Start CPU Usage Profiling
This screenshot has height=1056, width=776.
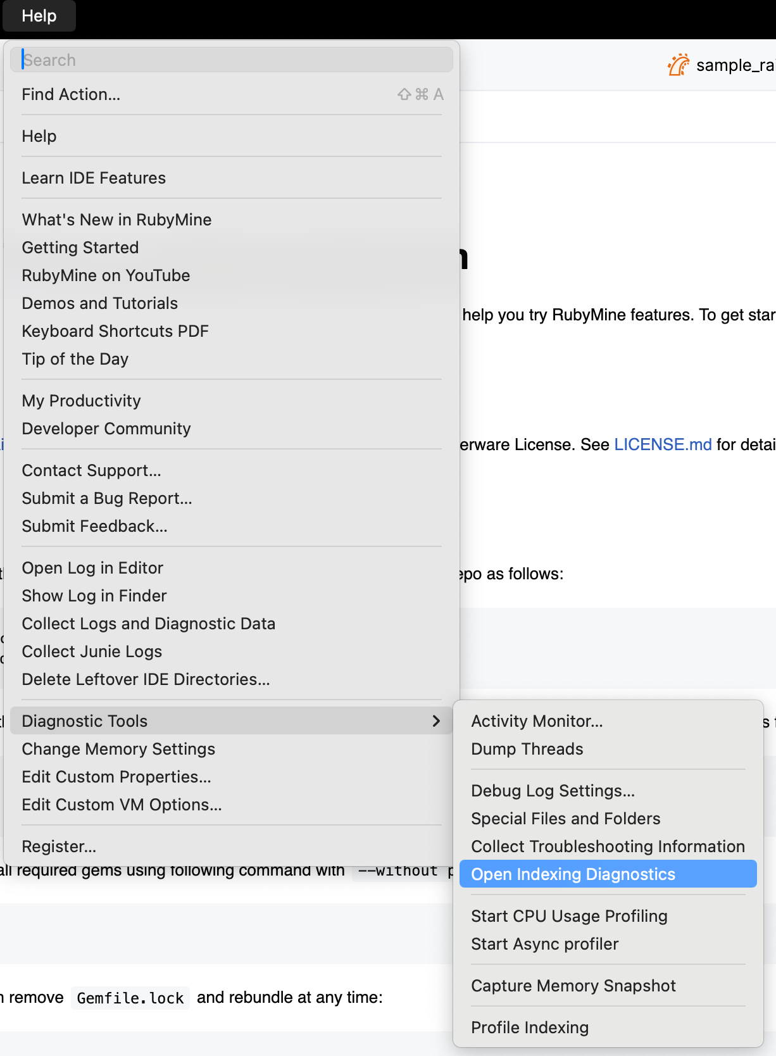point(569,916)
